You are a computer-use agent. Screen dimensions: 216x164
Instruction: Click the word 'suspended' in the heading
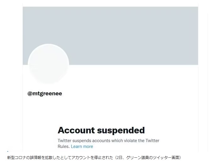point(121,130)
